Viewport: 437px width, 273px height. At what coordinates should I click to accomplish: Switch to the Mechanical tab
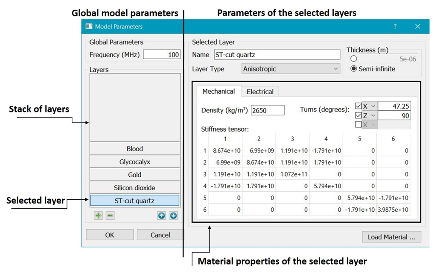coord(218,92)
